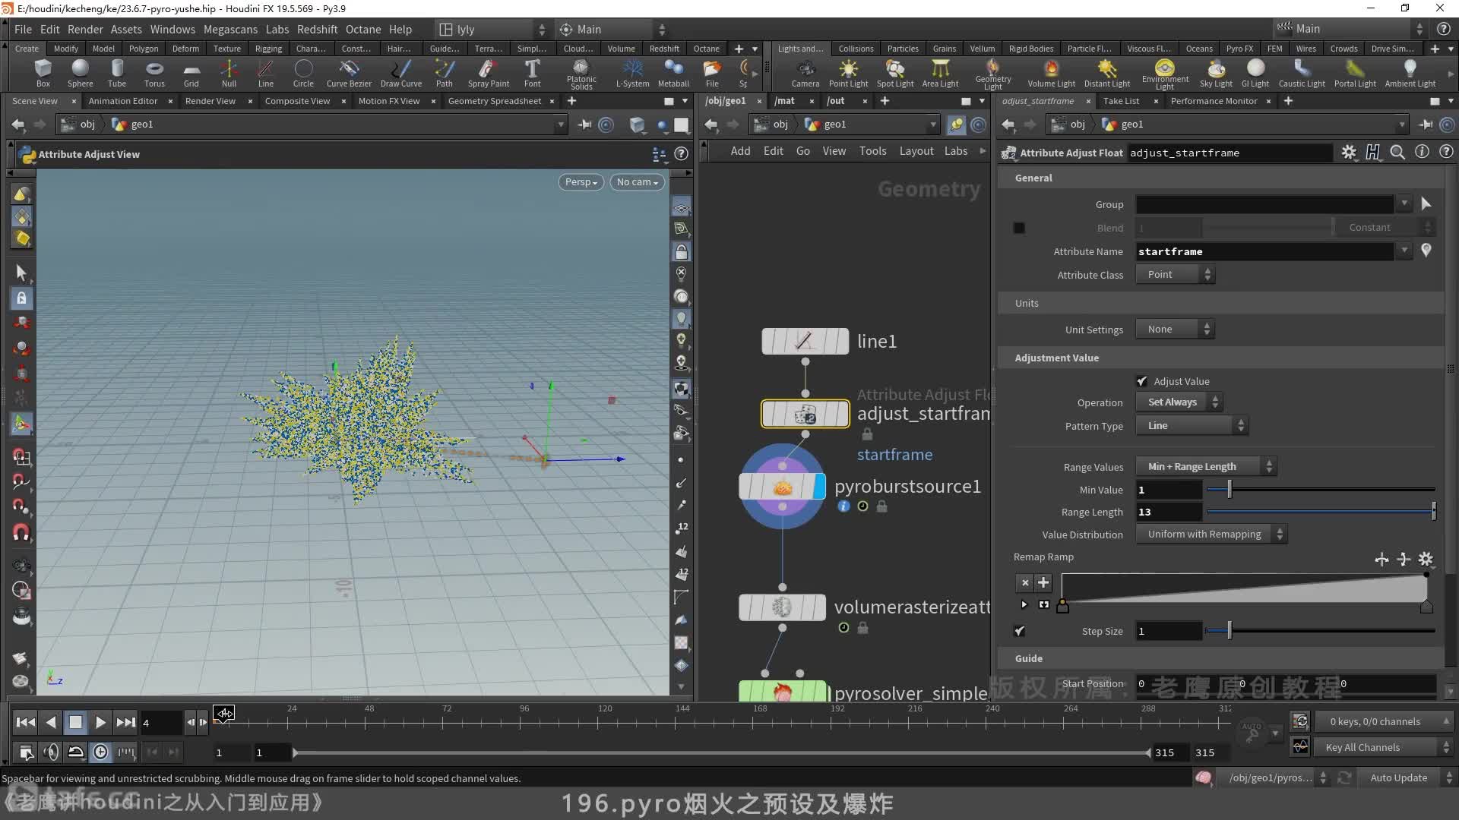Play the timeline forward
Viewport: 1459px width, 820px height.
[100, 723]
